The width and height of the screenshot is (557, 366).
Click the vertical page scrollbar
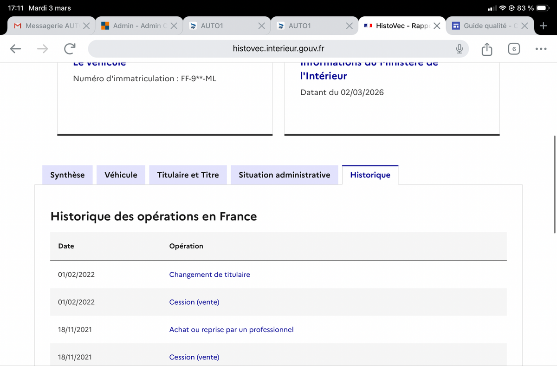click(x=555, y=184)
